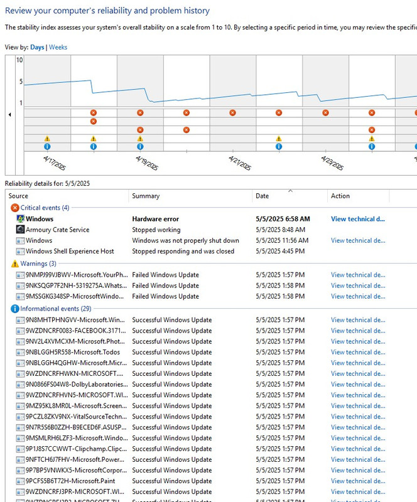Select the warning triangle for 4/18/2025

tap(94, 139)
